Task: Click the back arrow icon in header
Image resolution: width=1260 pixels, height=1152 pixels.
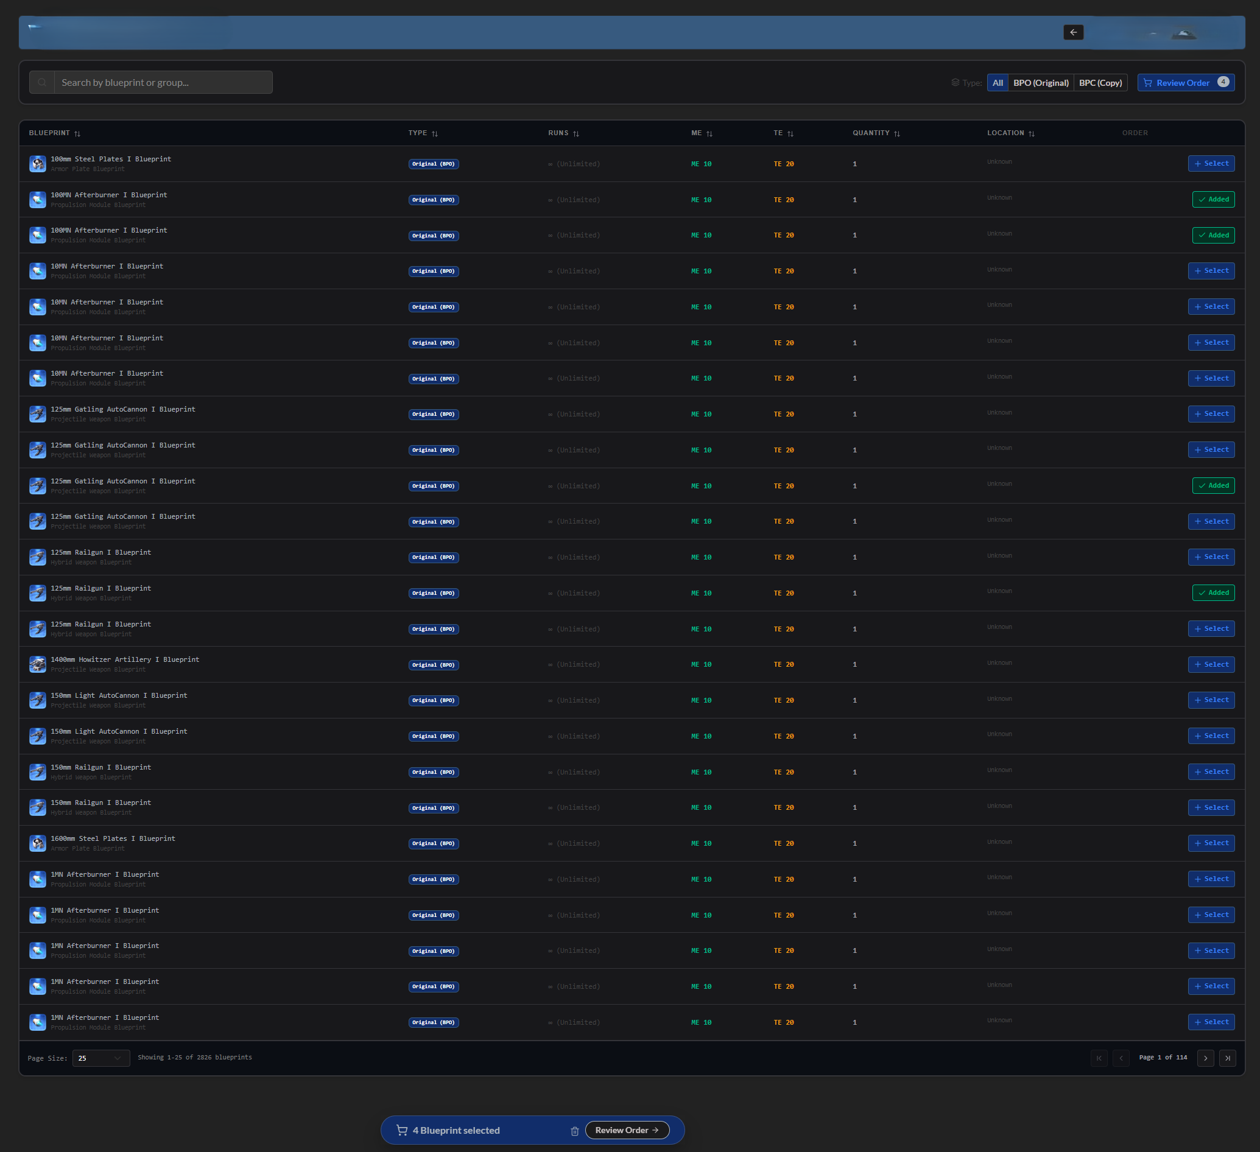Action: pos(1073,32)
